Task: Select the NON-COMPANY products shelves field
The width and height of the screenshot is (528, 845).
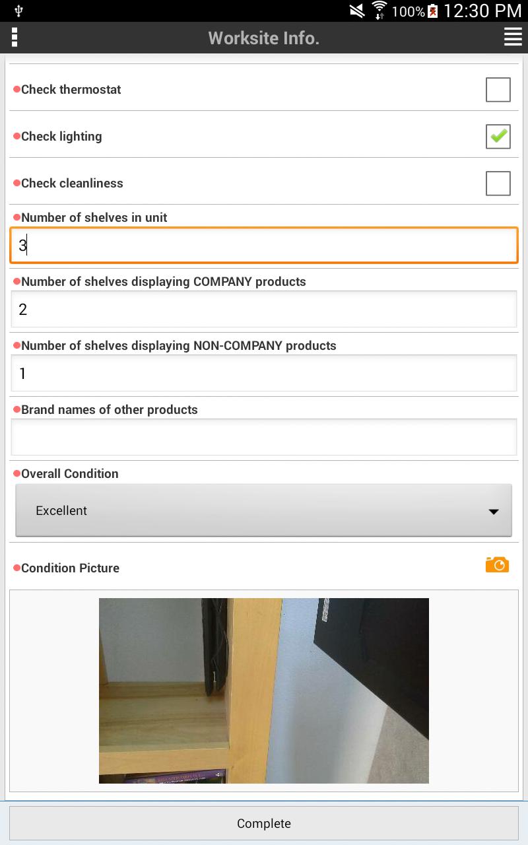Action: pyautogui.click(x=264, y=373)
